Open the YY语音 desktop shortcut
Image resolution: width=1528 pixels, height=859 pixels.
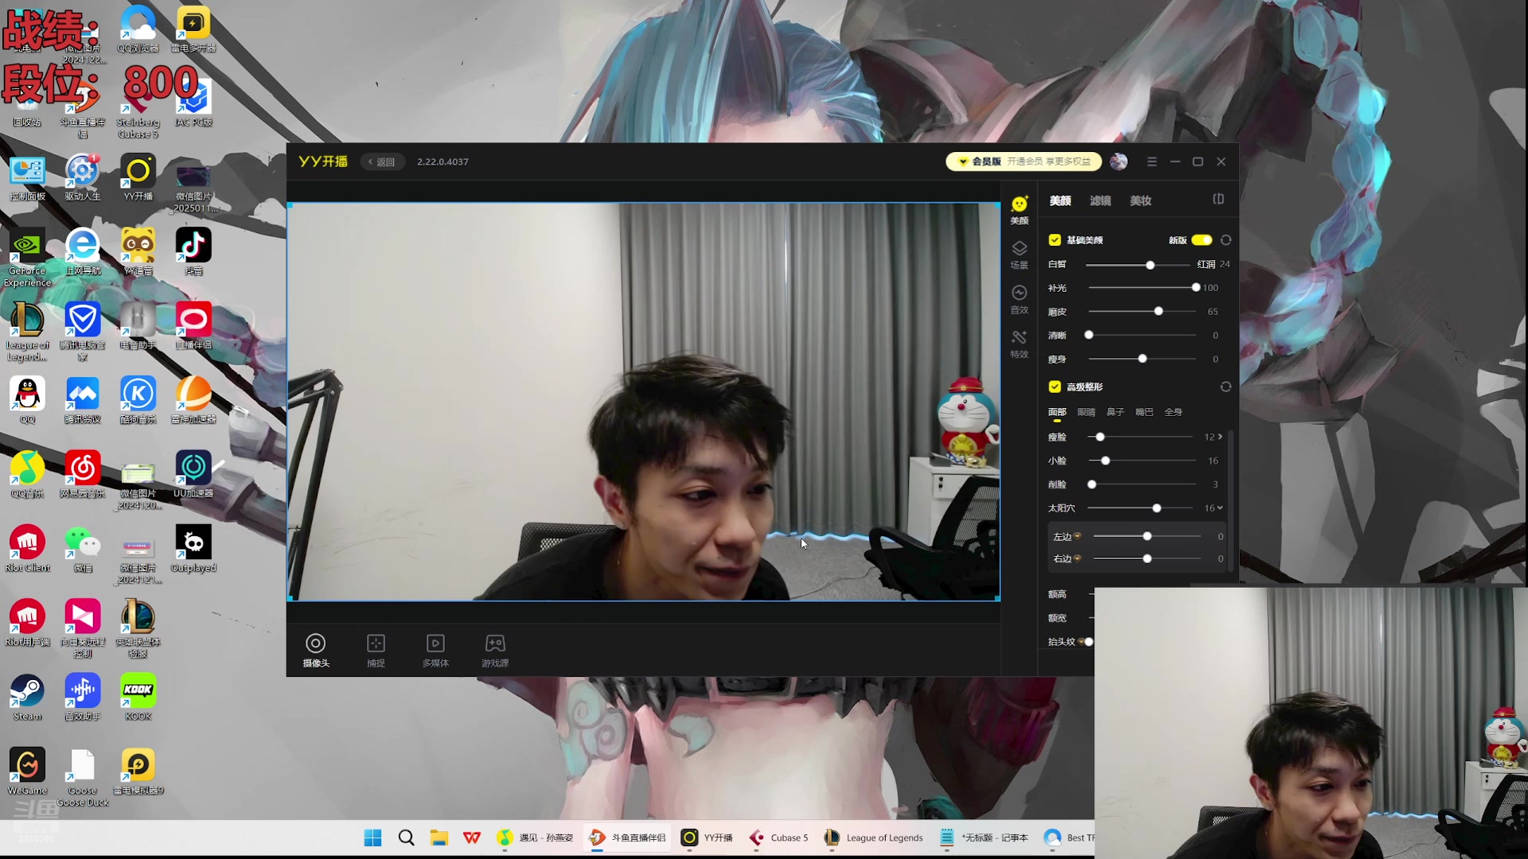[138, 252]
